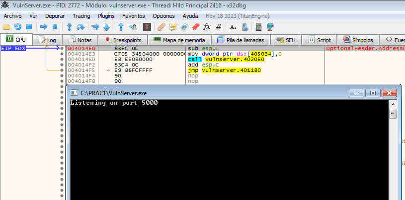Click the OptionalHeader.Address comment text

(365, 48)
